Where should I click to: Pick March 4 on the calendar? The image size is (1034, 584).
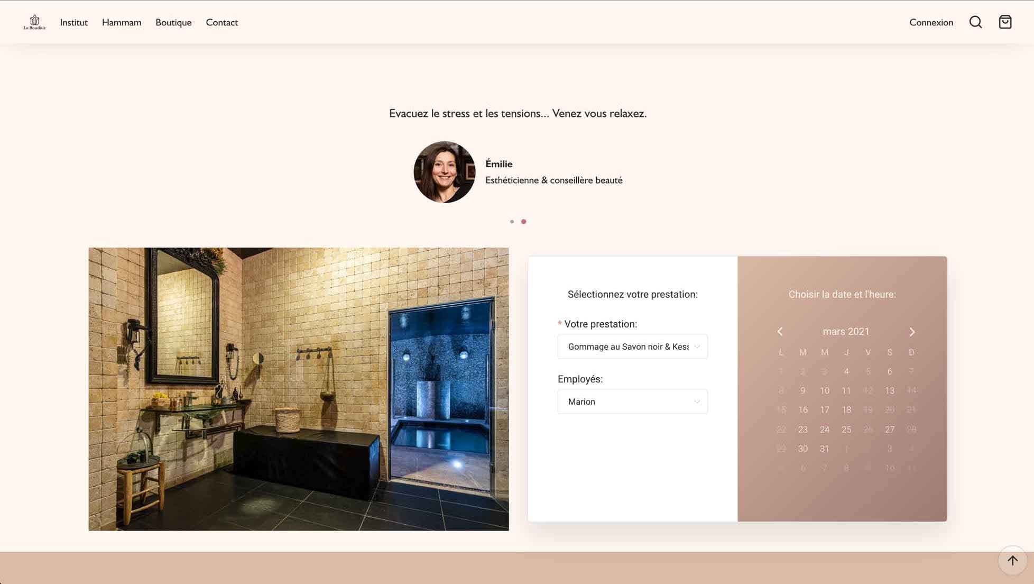[846, 371]
